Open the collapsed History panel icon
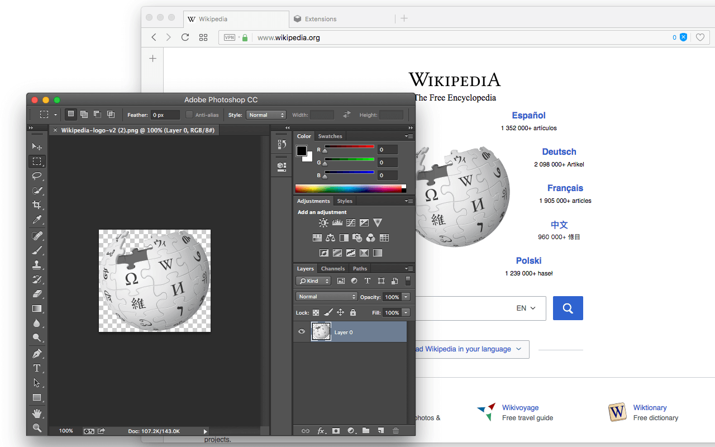 (282, 145)
